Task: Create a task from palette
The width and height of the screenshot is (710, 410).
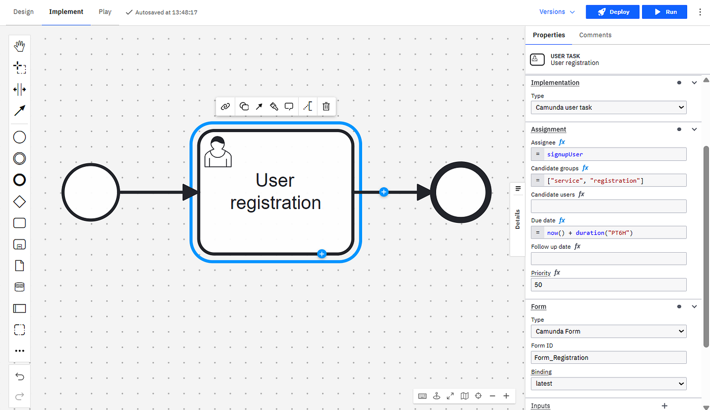Action: tap(19, 223)
